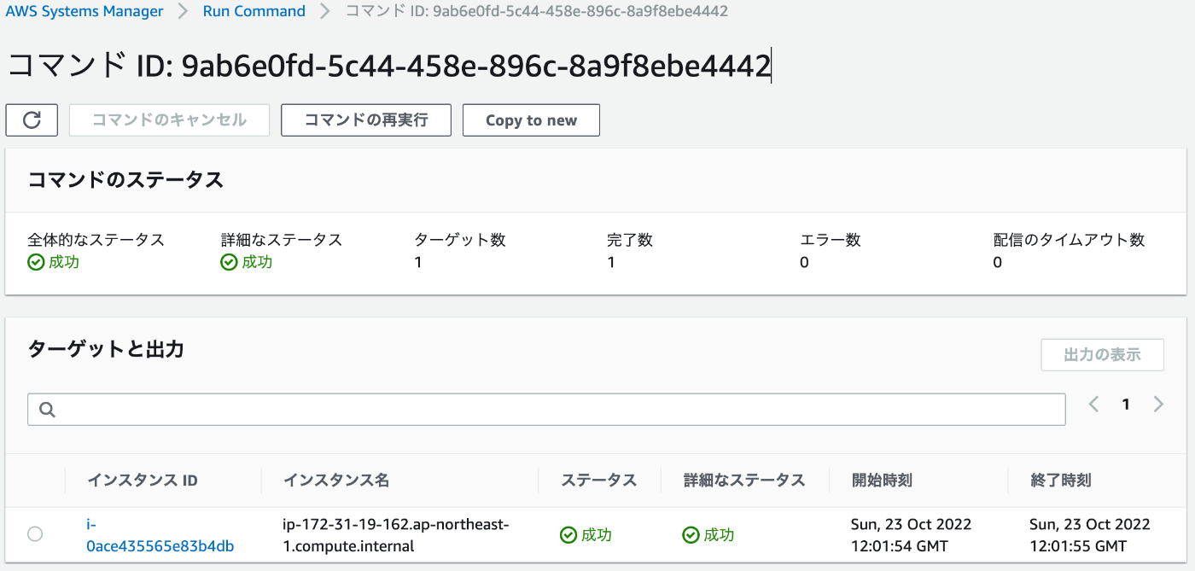Image resolution: width=1195 pixels, height=571 pixels.
Task: Open Run Command breadcrumb link
Action: click(x=254, y=11)
